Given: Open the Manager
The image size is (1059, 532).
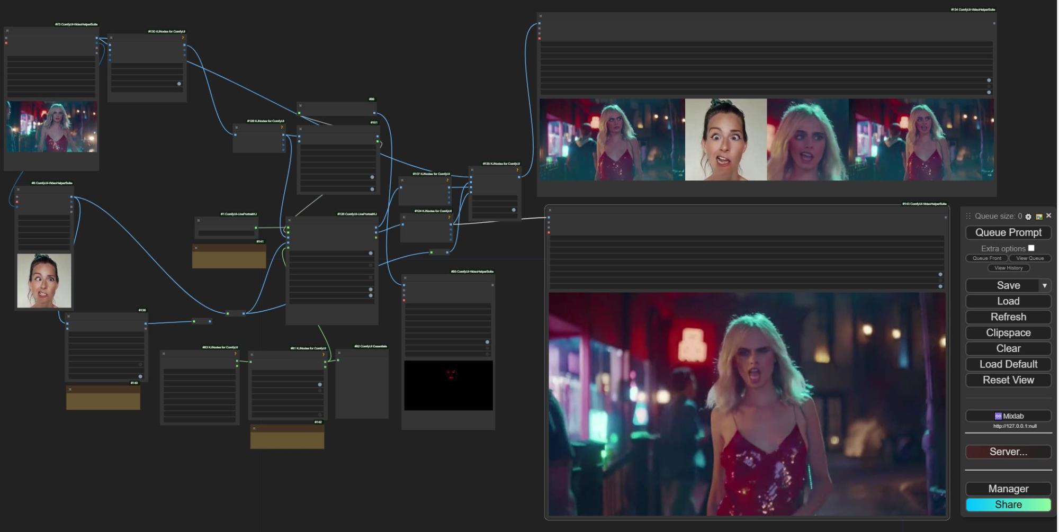Looking at the screenshot, I should [1008, 489].
